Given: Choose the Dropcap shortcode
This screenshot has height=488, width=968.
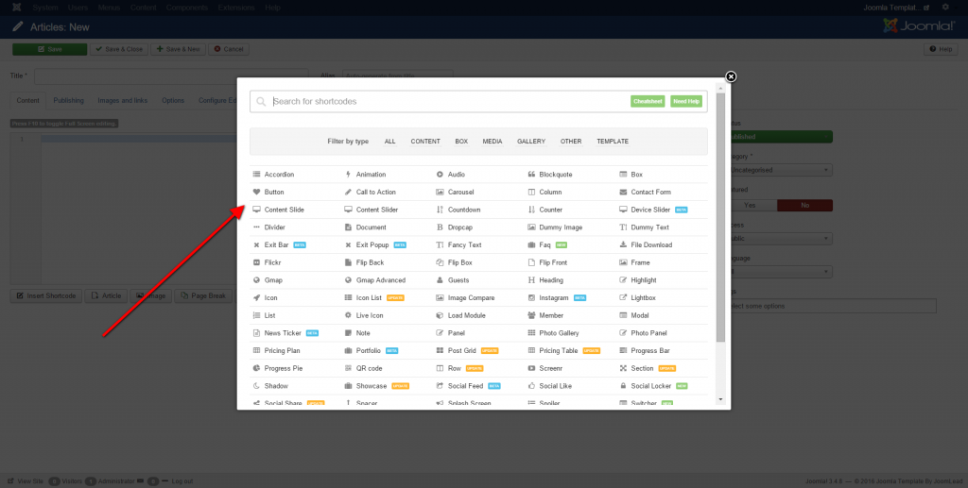Looking at the screenshot, I should click(x=455, y=227).
